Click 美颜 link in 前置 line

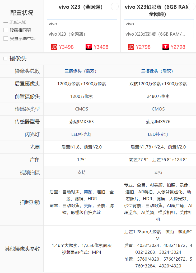tap(88, 206)
